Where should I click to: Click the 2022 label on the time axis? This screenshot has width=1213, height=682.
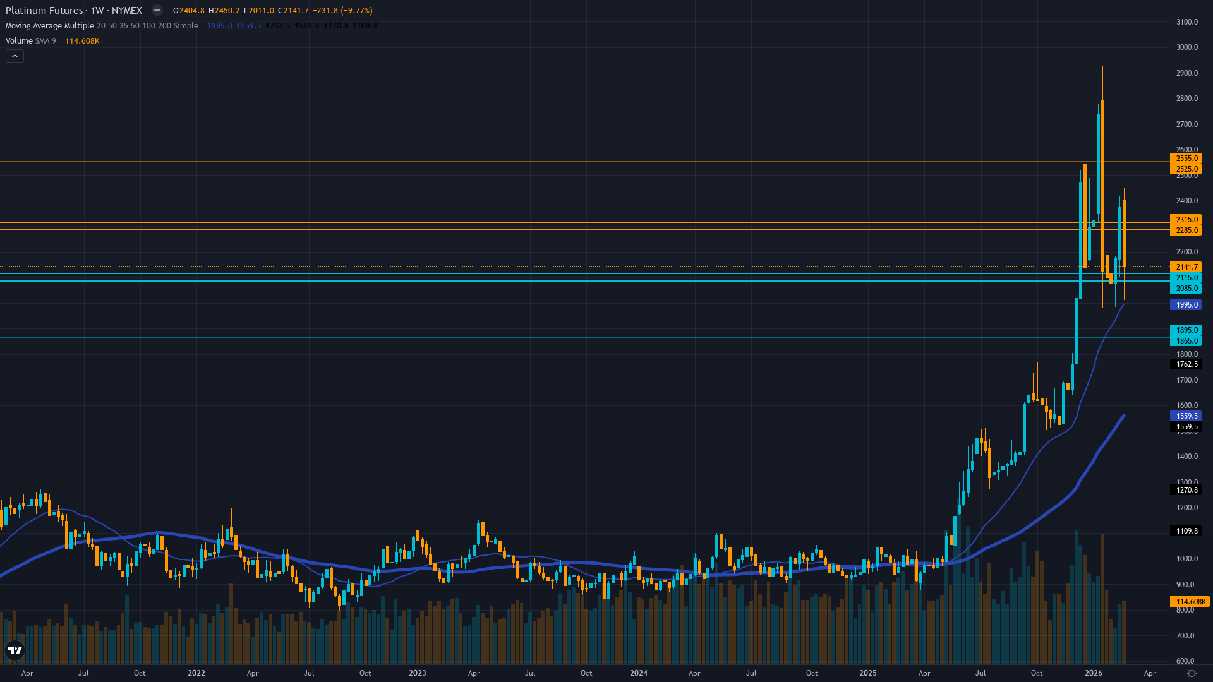tap(196, 673)
